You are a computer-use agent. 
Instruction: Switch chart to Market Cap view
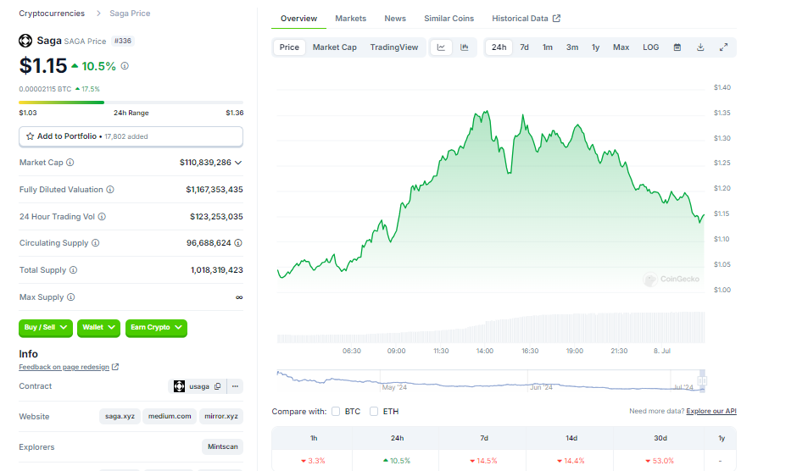click(334, 47)
